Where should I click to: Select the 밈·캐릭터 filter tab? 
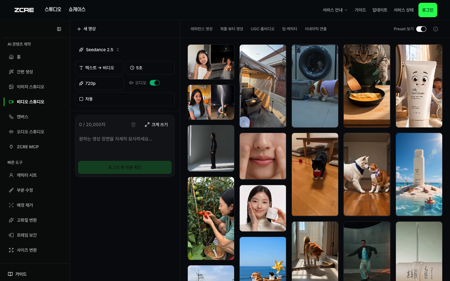[290, 29]
